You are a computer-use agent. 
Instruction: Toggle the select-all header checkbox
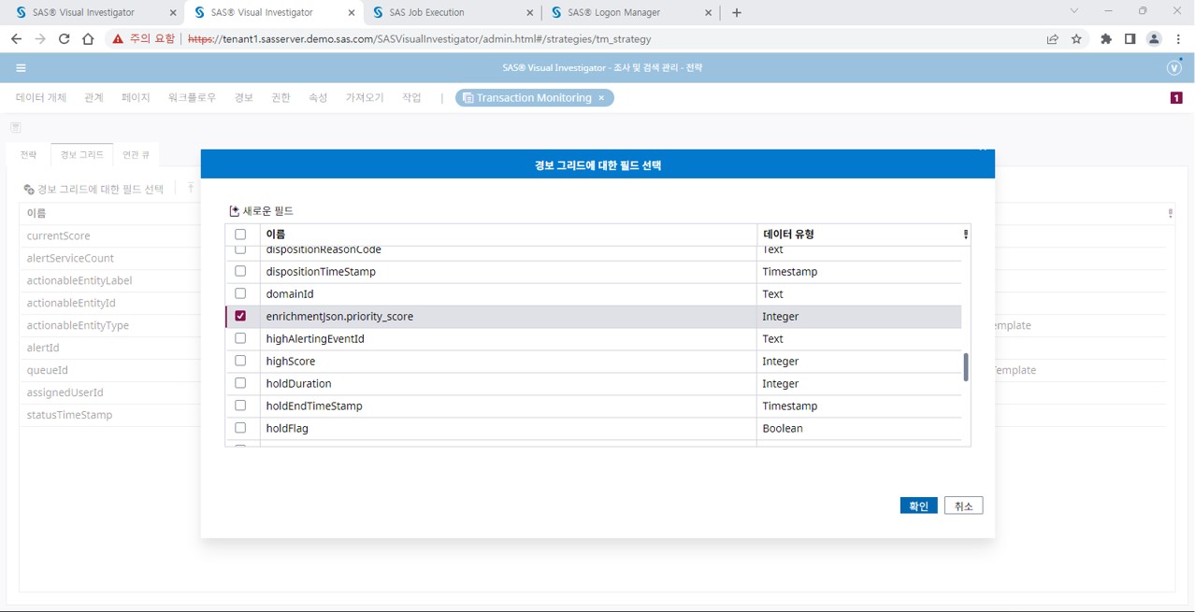[240, 235]
